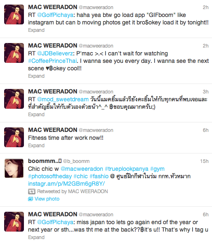Image resolution: width=212 pixels, height=244 pixels.
Task: Open the @mod_sweetdream mention
Action: click(63, 99)
